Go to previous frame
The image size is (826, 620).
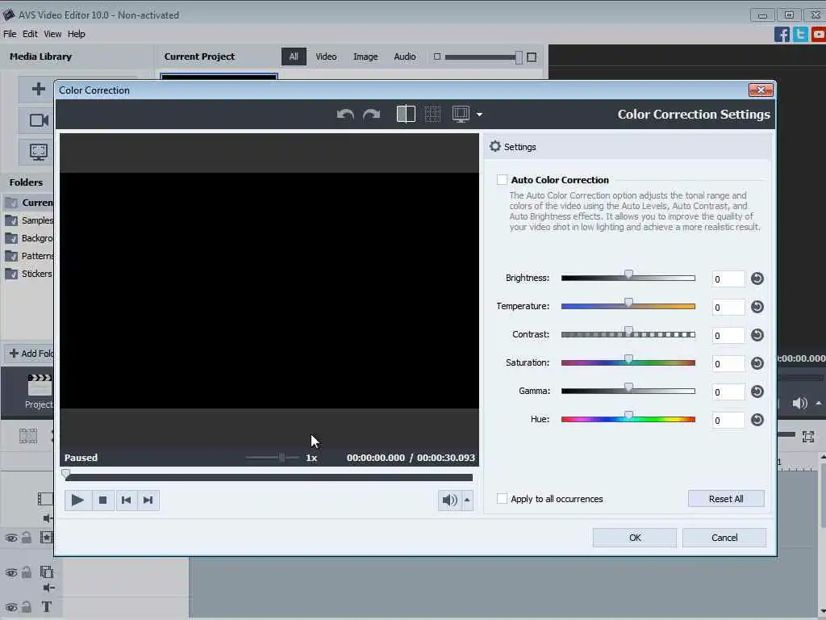(126, 500)
